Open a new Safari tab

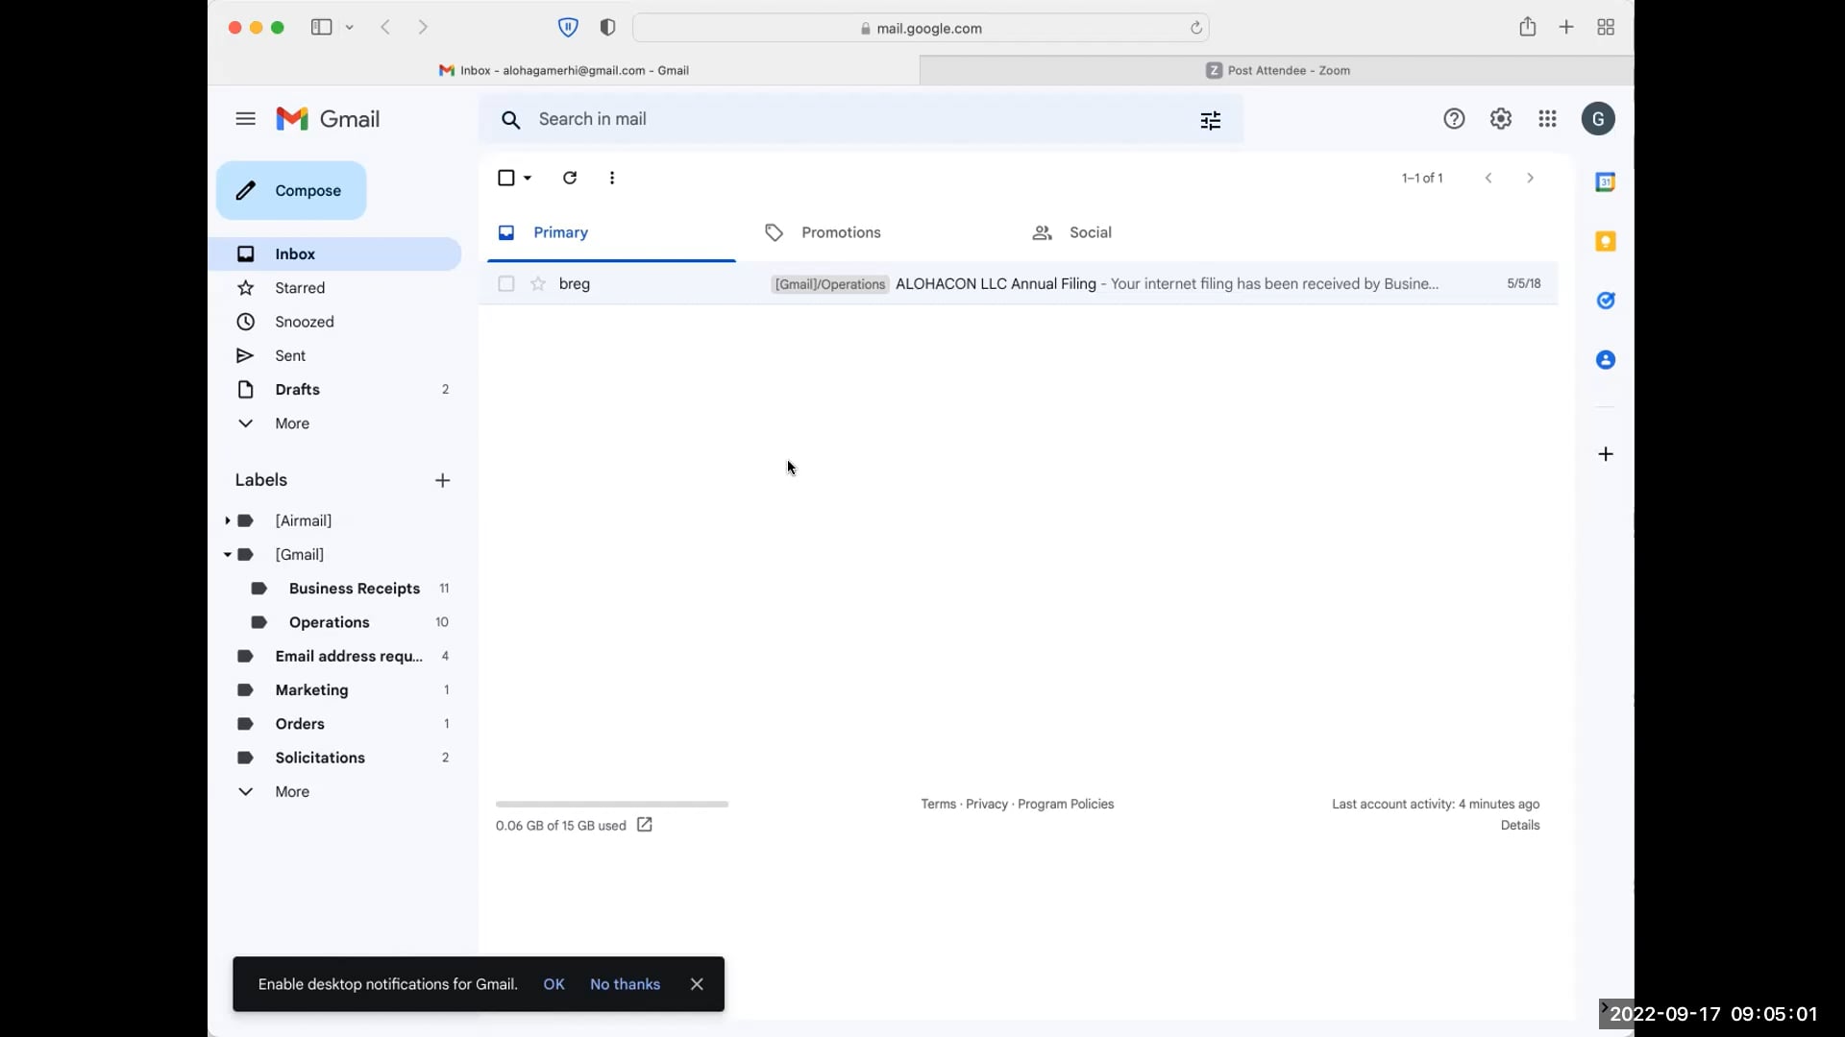coord(1566,27)
